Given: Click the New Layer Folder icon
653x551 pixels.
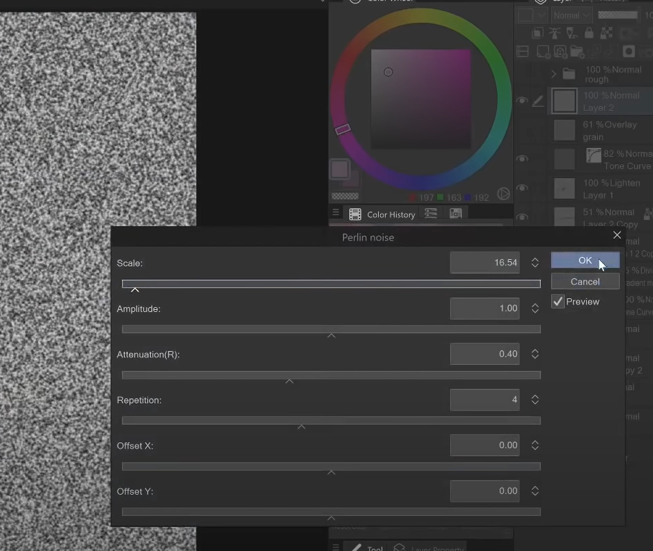Looking at the screenshot, I should 577,51.
